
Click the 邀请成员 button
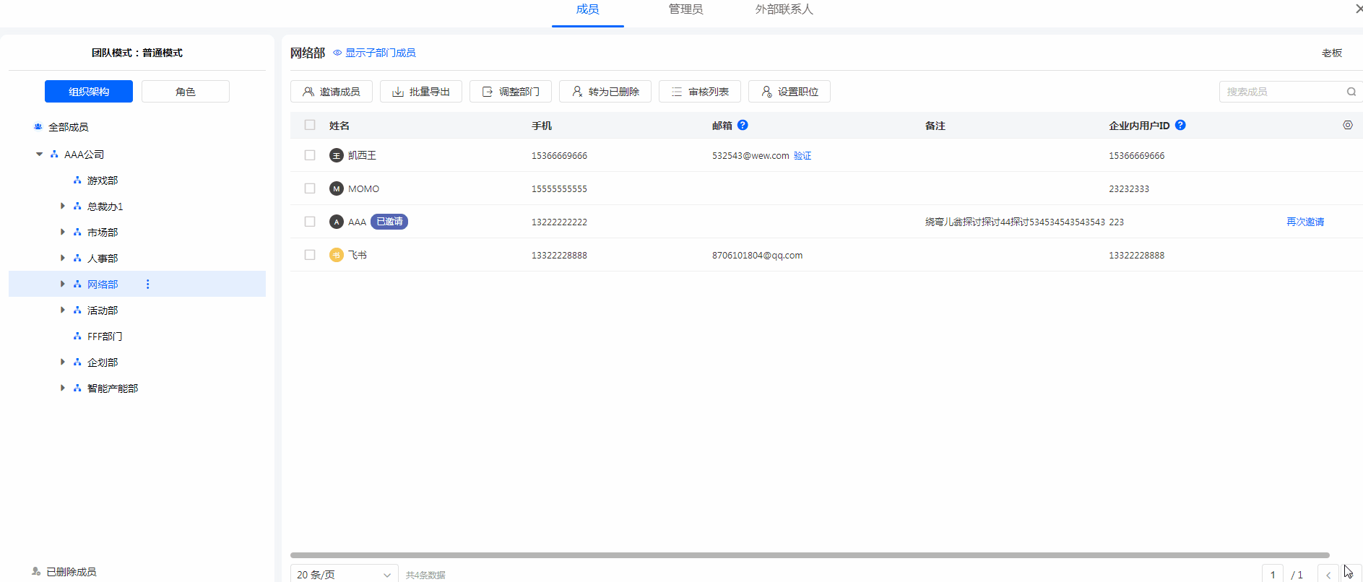[331, 92]
